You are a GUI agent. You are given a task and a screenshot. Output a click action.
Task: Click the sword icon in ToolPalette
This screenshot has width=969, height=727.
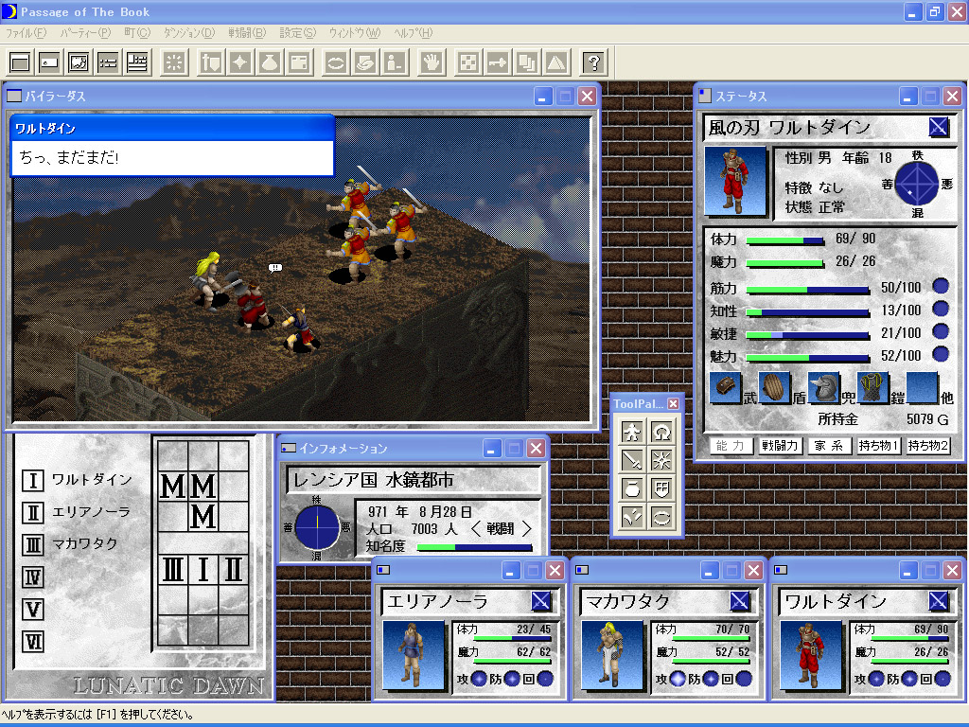(633, 460)
